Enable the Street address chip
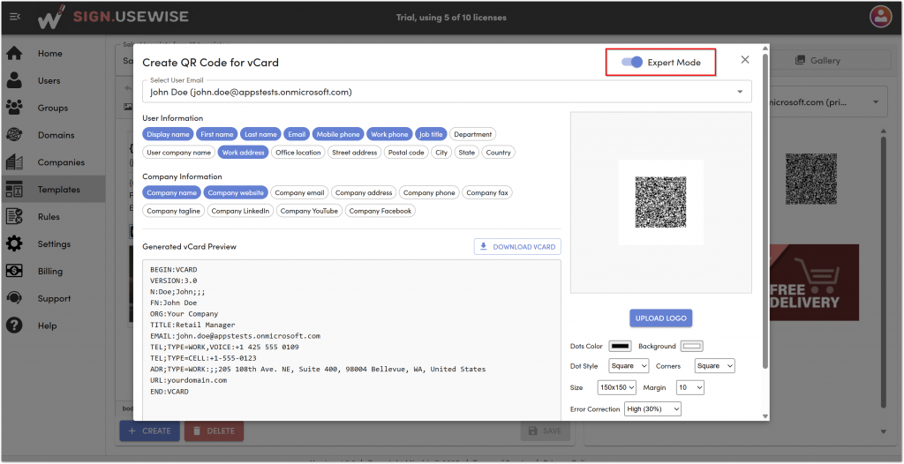Viewport: 904px width, 464px height. coord(355,153)
